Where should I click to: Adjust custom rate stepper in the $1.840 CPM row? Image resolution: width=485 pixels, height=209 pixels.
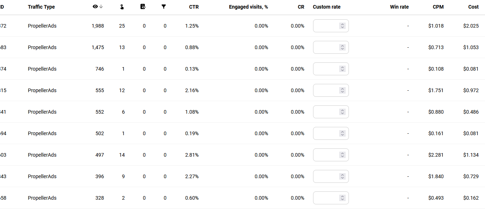tap(342, 176)
